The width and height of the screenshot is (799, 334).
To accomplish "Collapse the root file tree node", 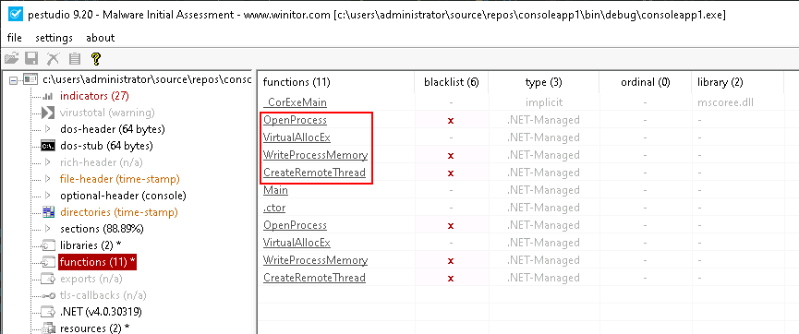I will click(x=13, y=80).
